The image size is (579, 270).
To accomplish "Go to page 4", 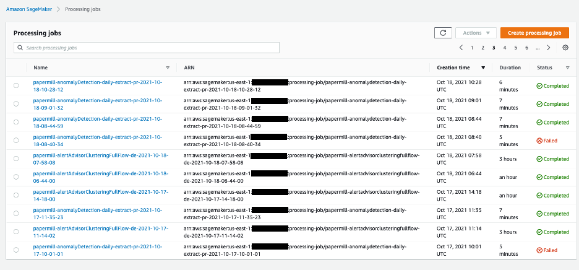I will (505, 47).
